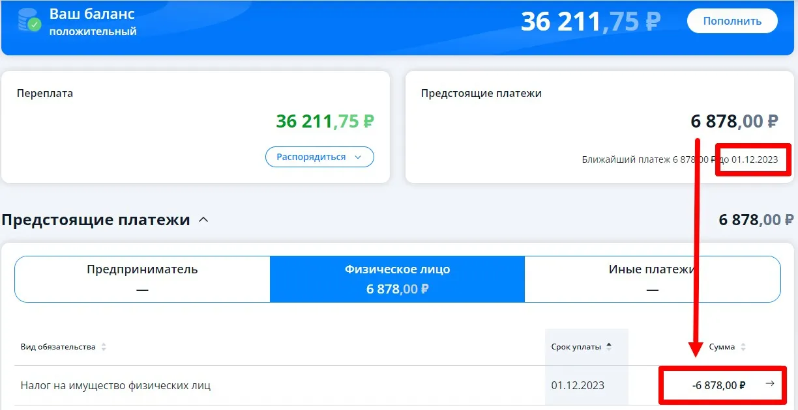Click sort arrows beside Сумма column

point(743,347)
